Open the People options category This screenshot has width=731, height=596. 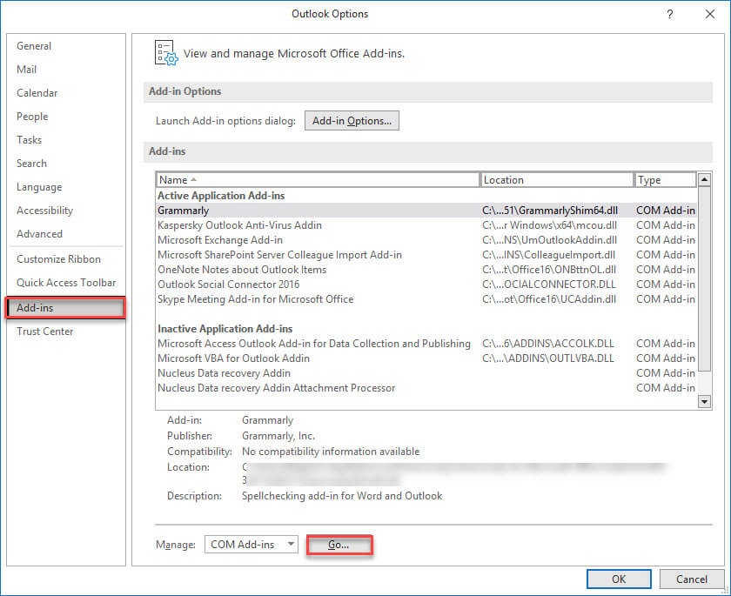pyautogui.click(x=32, y=116)
